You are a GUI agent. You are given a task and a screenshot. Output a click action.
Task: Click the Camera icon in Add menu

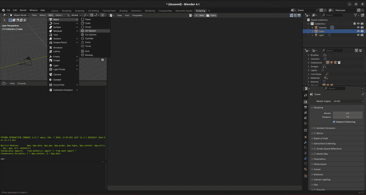(x=51, y=74)
